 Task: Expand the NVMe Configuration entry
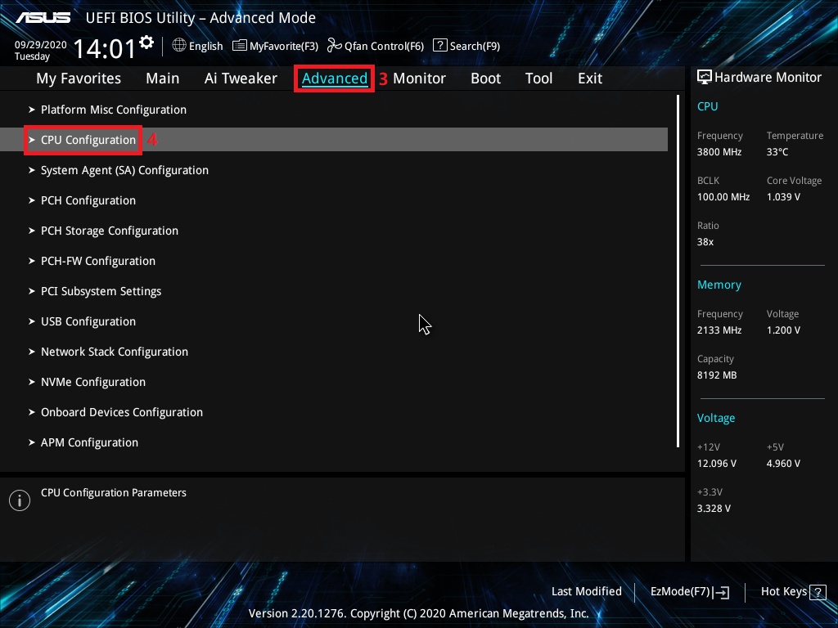point(92,381)
